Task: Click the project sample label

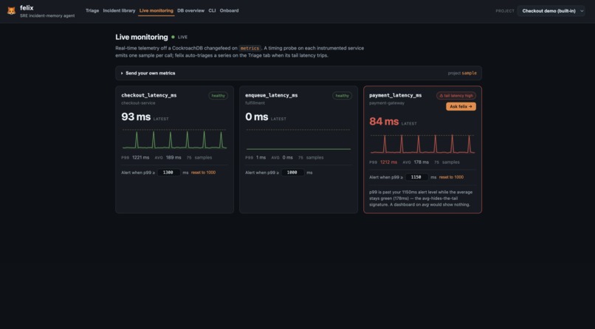Action: 462,73
